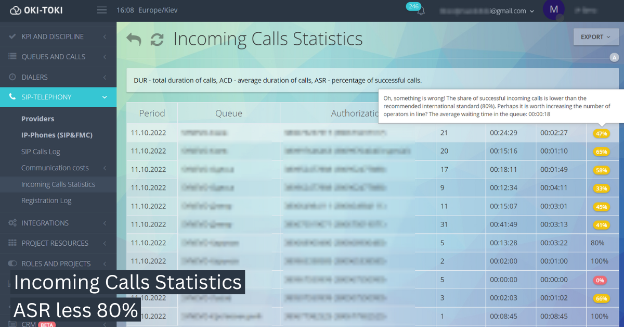Open the EXPORT dropdown button

coord(596,37)
